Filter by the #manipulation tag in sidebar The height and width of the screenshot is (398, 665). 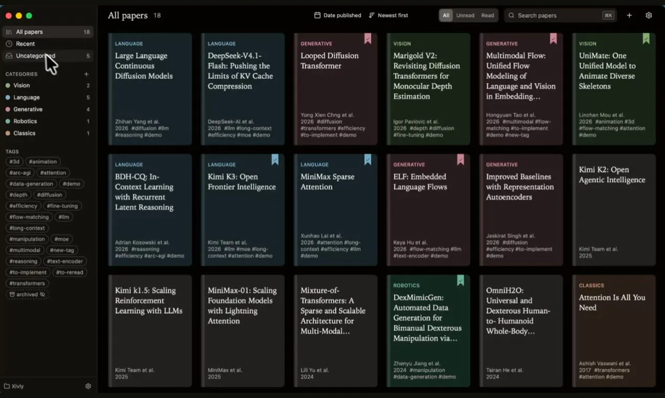pos(27,239)
